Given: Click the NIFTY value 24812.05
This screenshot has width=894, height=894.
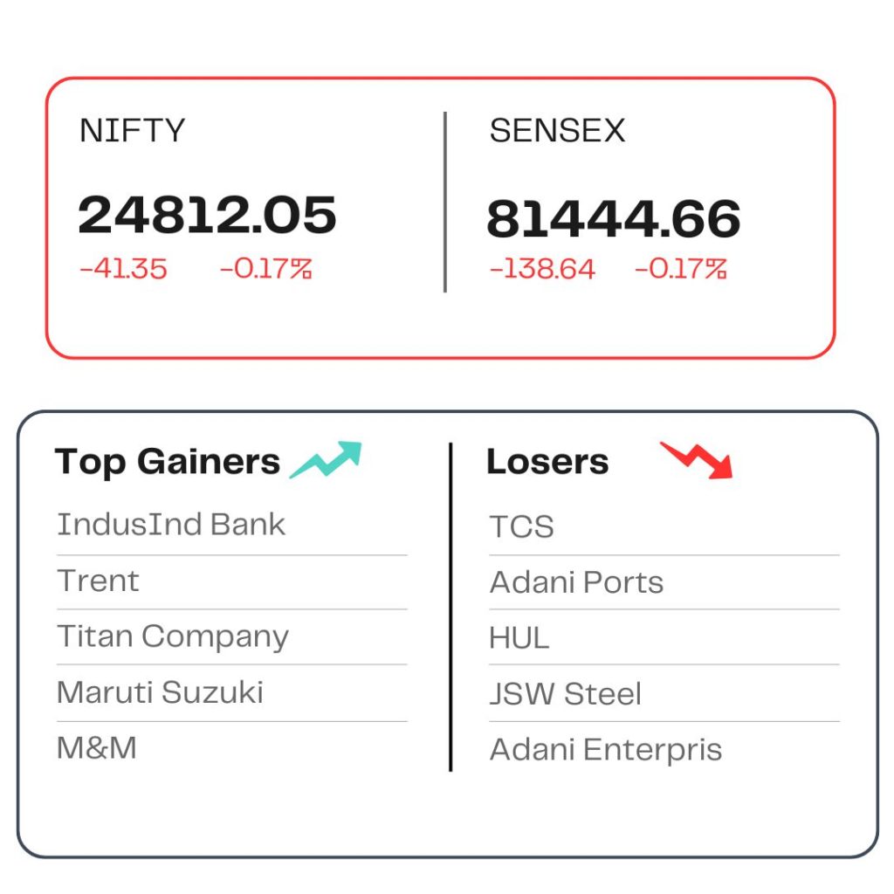Looking at the screenshot, I should (x=207, y=215).
